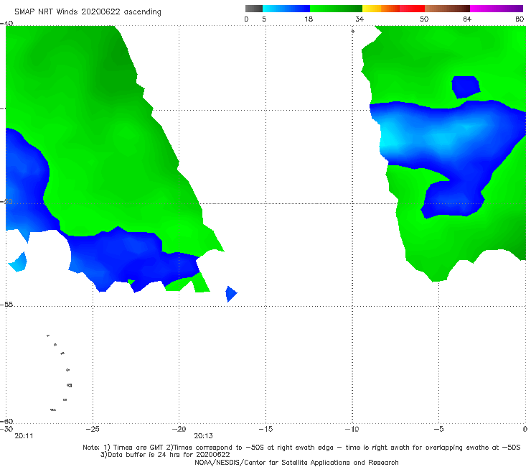Click the NOAA/NESDIS credit line
The width and height of the screenshot is (531, 467).
tap(296, 463)
